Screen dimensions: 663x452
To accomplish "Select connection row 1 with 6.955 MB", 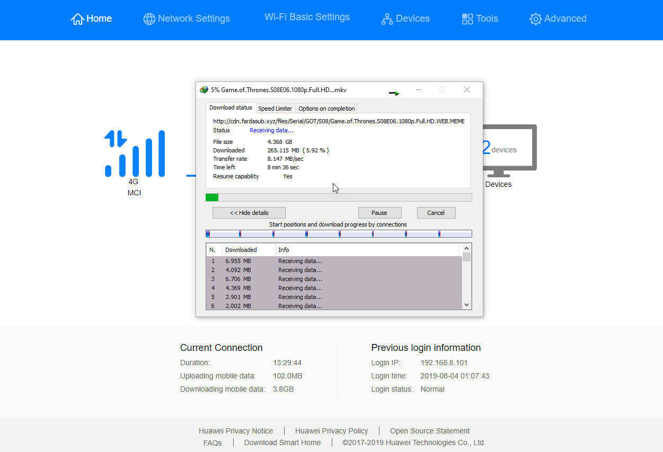I will [334, 261].
